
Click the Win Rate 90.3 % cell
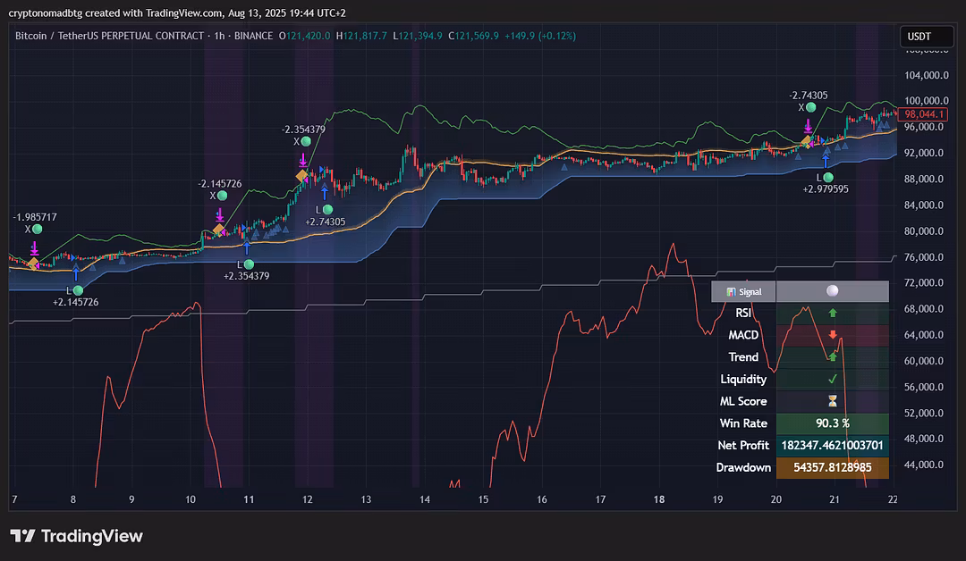point(833,423)
